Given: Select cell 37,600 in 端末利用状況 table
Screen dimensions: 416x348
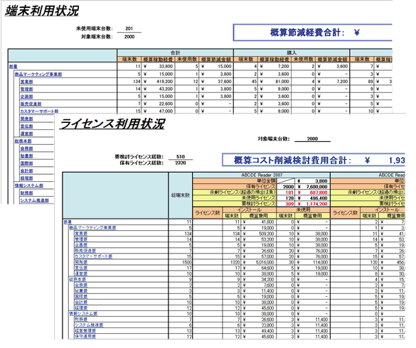Looking at the screenshot, I should [x=225, y=82].
